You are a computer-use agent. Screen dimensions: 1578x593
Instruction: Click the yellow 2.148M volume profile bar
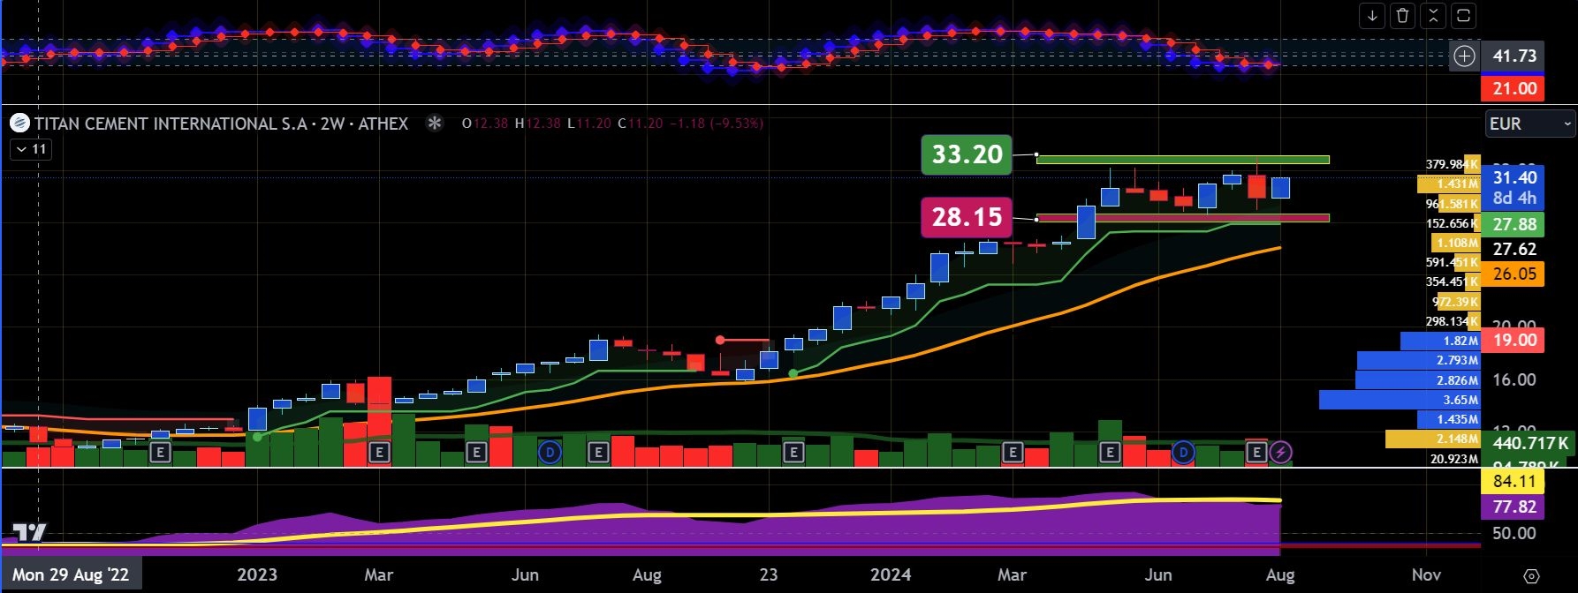1432,439
